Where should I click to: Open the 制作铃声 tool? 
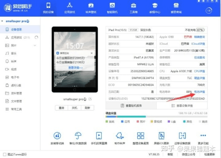click(x=120, y=138)
